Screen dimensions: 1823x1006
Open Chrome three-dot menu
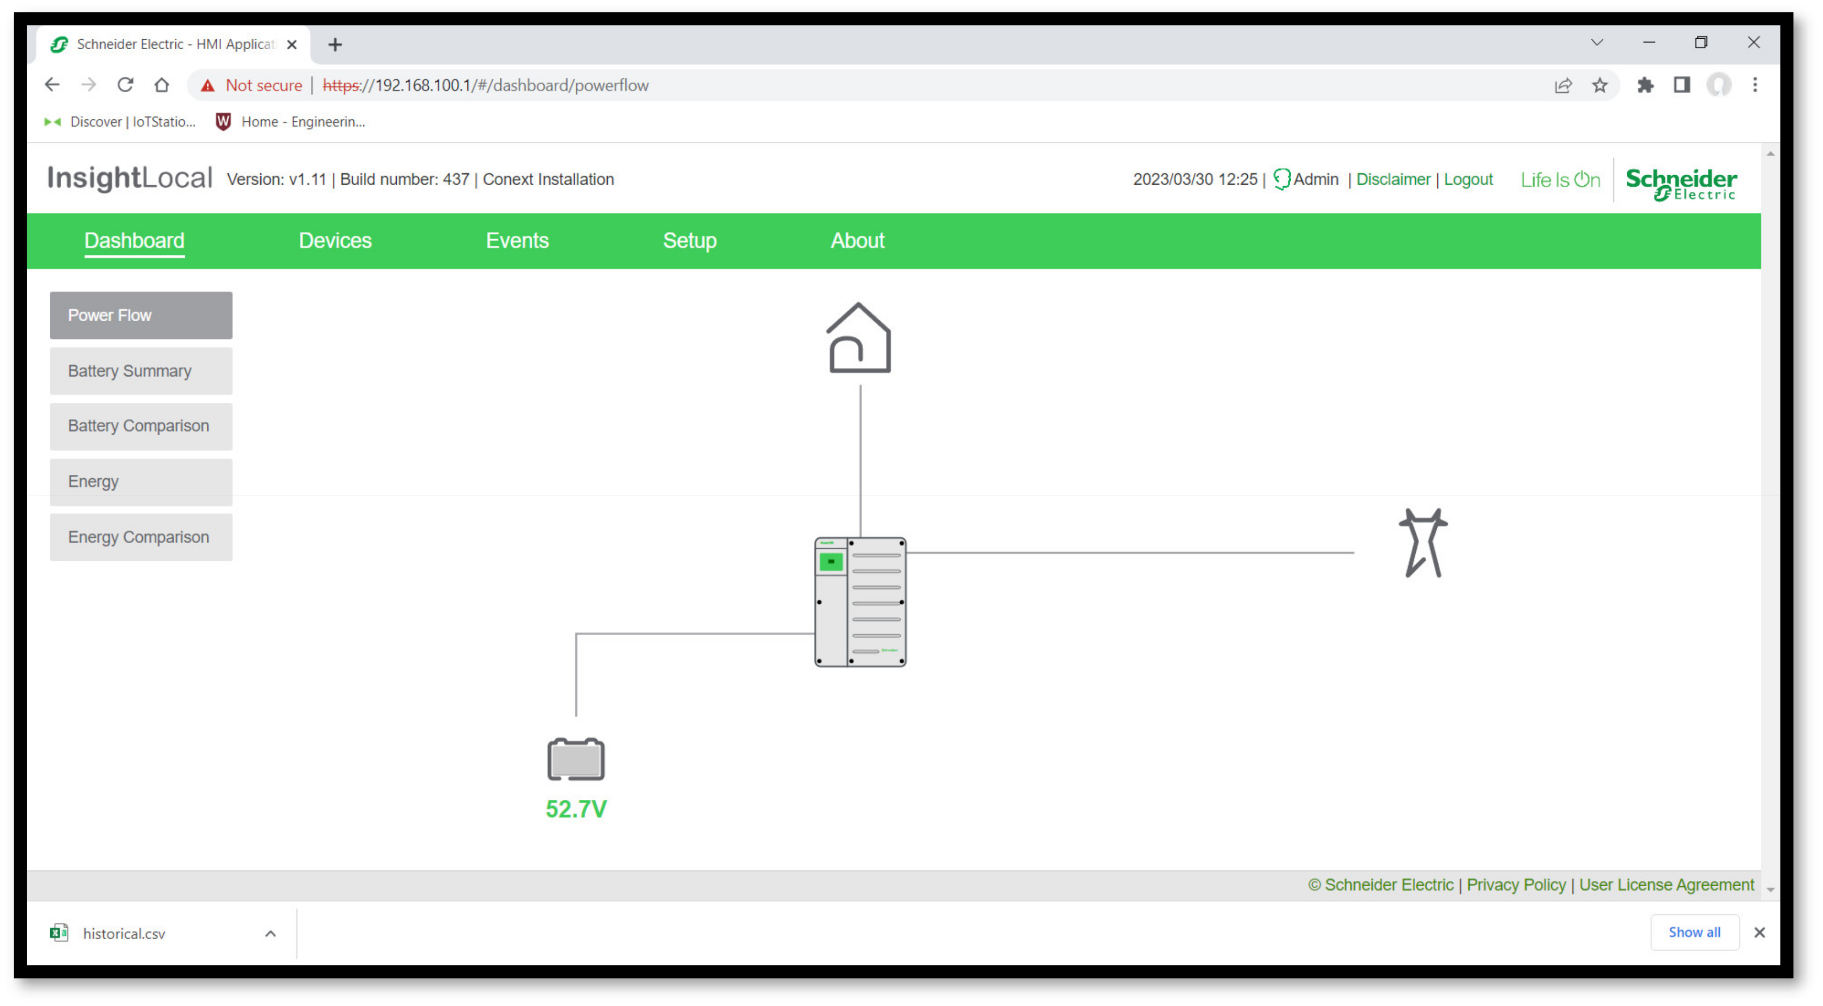pos(1754,86)
